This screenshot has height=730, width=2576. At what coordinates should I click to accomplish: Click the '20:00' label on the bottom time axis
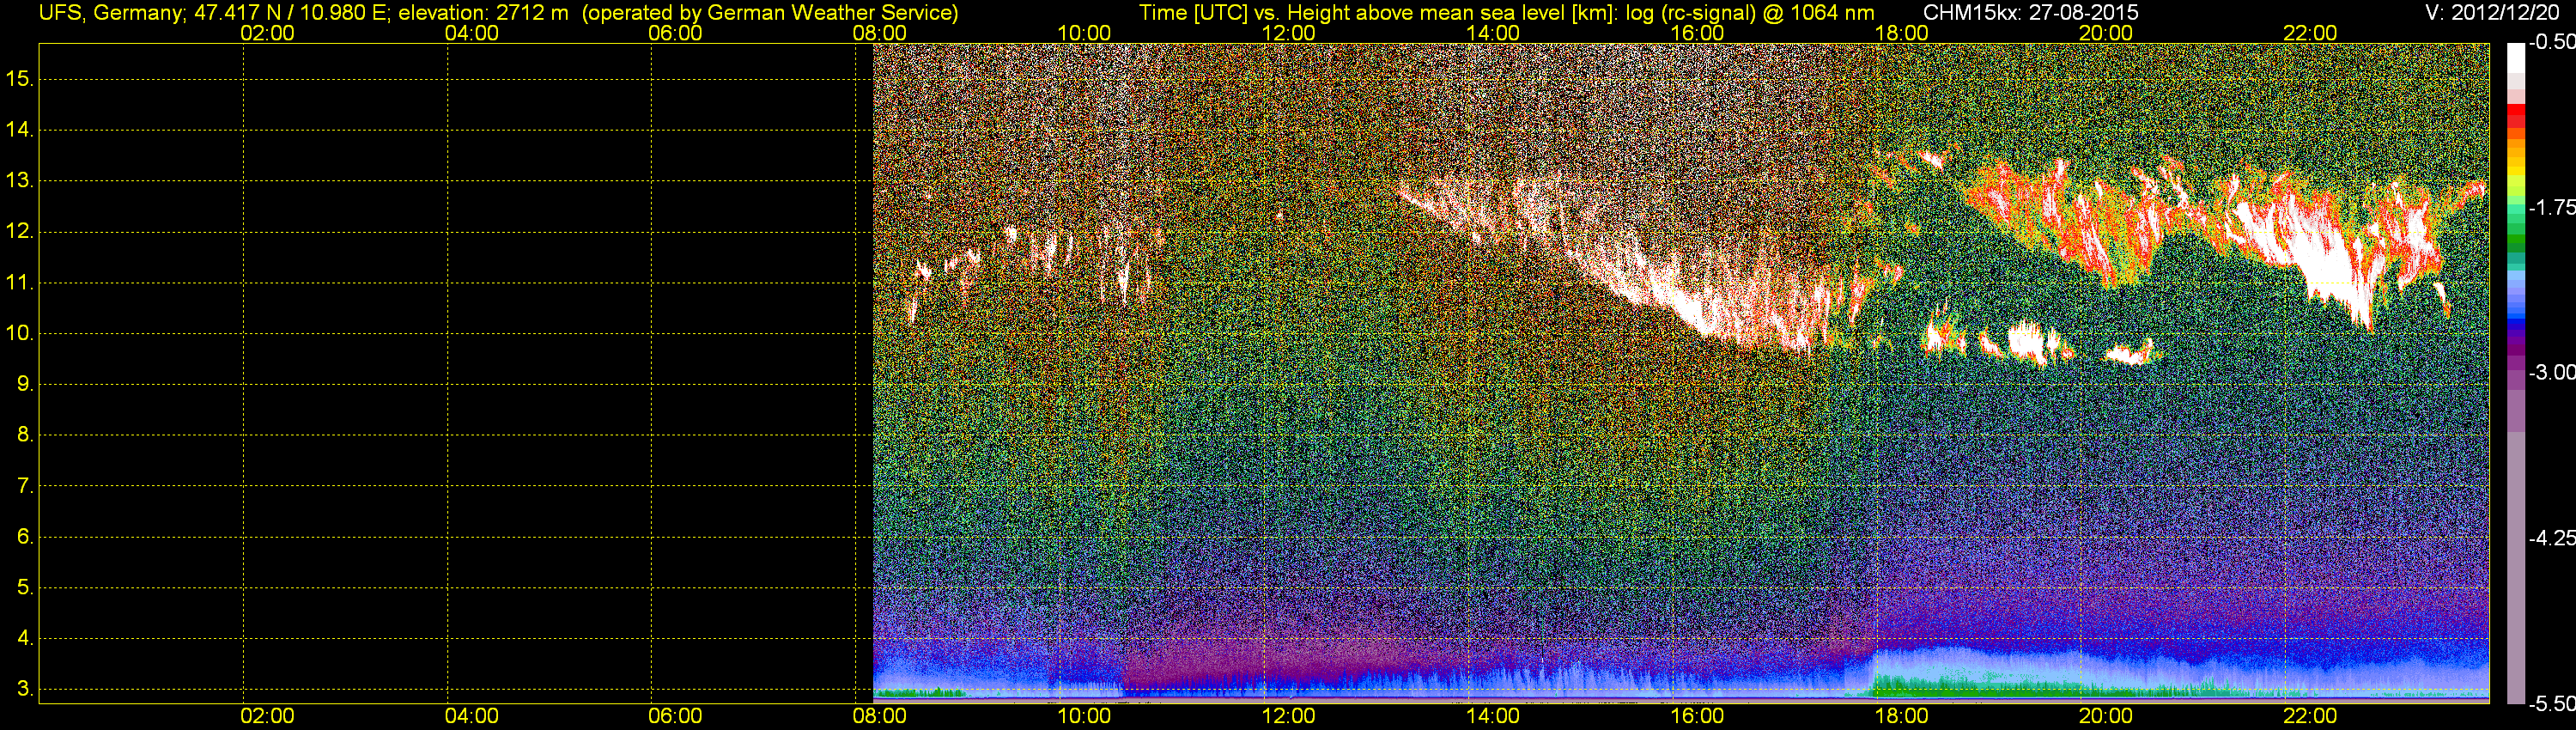click(x=2106, y=716)
